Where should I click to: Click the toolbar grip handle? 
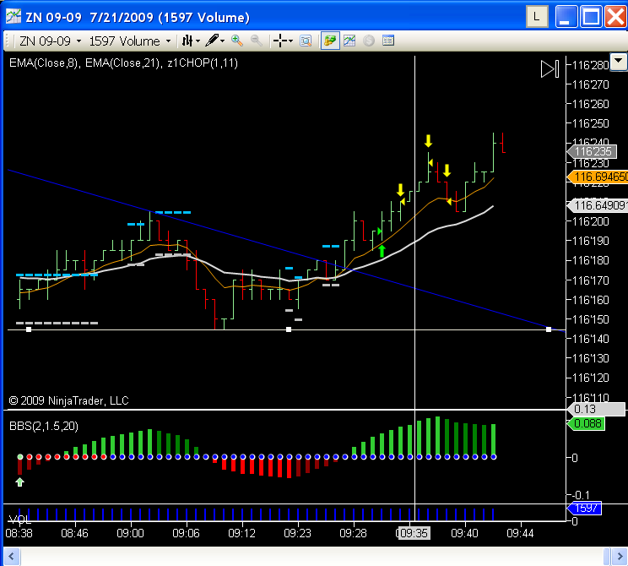(x=8, y=41)
